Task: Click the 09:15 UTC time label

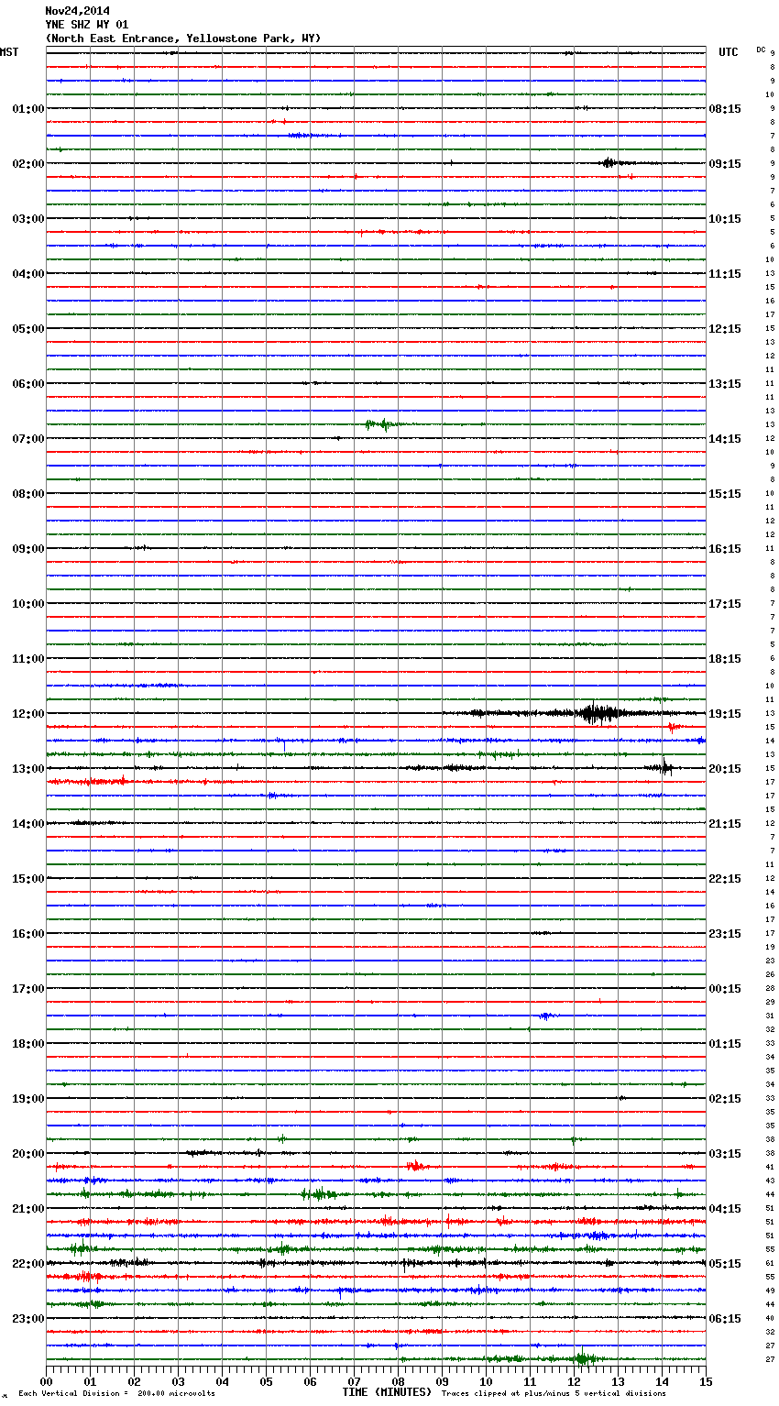Action: tap(725, 164)
